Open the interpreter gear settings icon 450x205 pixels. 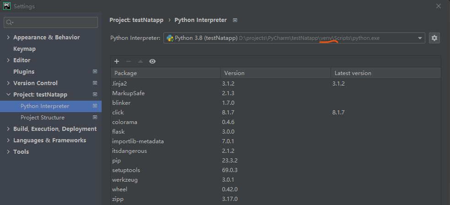(x=434, y=38)
